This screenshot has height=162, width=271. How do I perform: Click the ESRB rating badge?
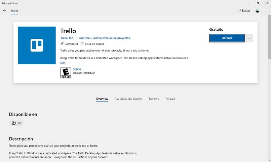click(x=66, y=73)
